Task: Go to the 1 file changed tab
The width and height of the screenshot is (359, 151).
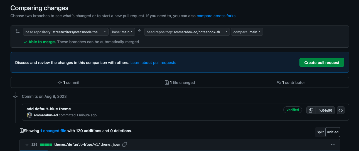Action: [x=180, y=83]
